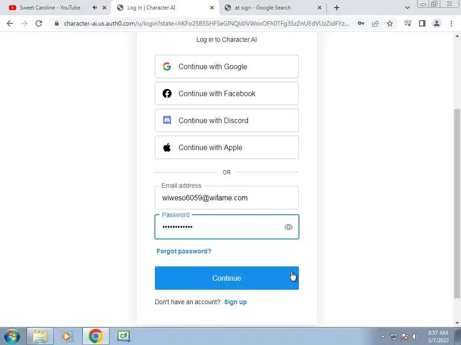Close the Log in Character.AI tab
The width and height of the screenshot is (461, 345).
[212, 8]
